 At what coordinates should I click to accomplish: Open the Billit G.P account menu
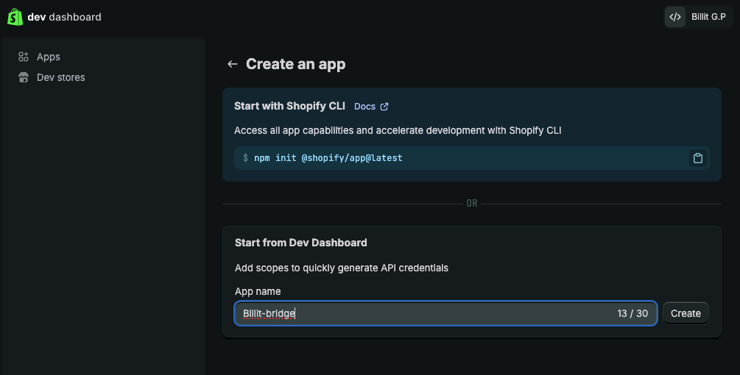pyautogui.click(x=708, y=17)
